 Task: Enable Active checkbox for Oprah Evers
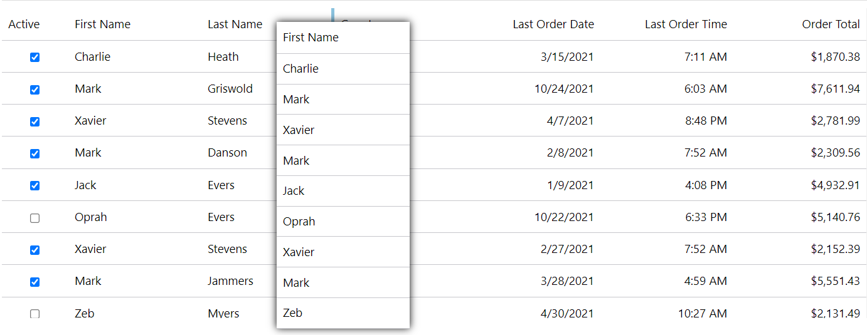35,218
